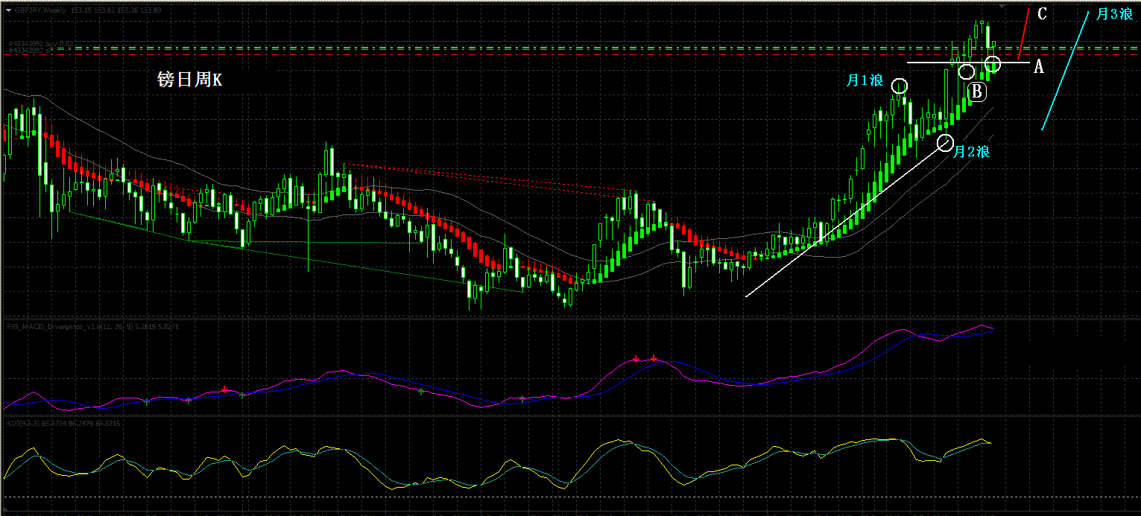Select the boxed letter B label
Viewport: 1141px width, 516px height.
(977, 92)
